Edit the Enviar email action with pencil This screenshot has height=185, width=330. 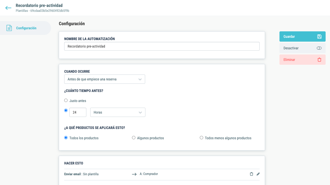tap(258, 174)
